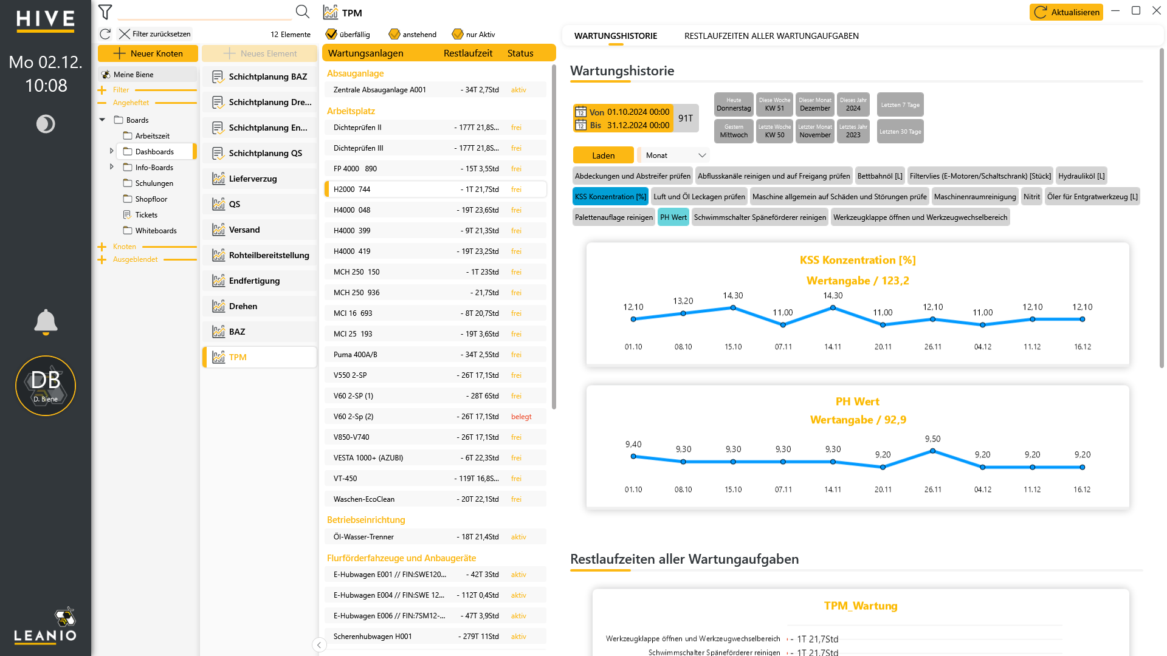Click the Aktualisieren button
The width and height of the screenshot is (1167, 656).
[x=1066, y=12]
